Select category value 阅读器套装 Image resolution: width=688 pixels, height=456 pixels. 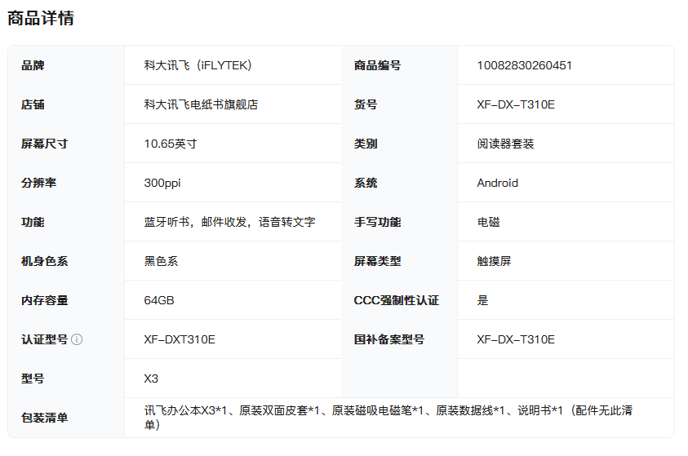click(x=505, y=144)
